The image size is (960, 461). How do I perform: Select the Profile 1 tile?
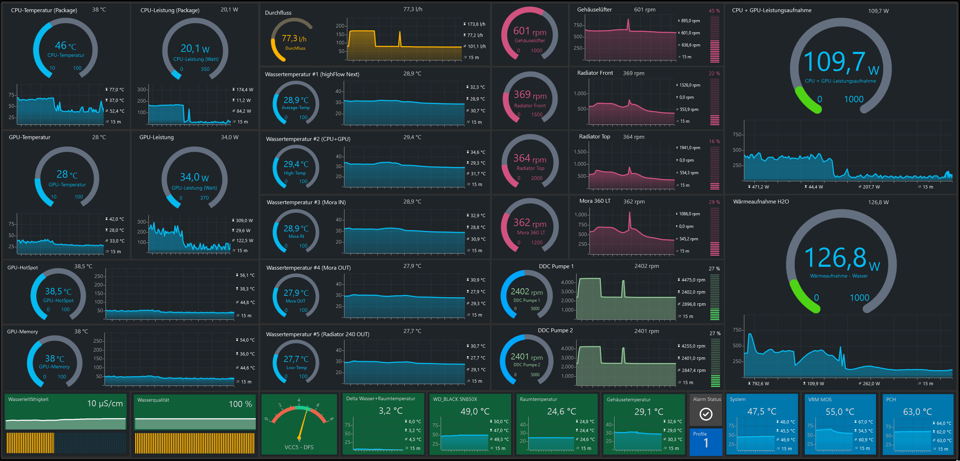tap(705, 442)
